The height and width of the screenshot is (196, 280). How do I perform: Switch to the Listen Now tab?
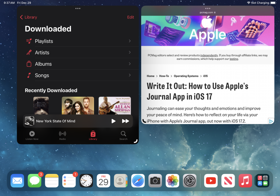point(32,135)
